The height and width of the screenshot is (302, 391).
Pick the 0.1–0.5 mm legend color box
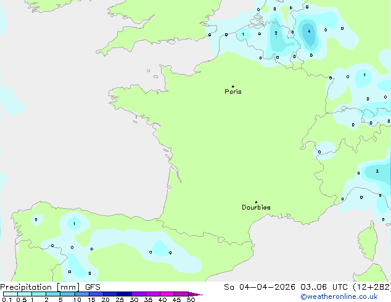coord(10,294)
